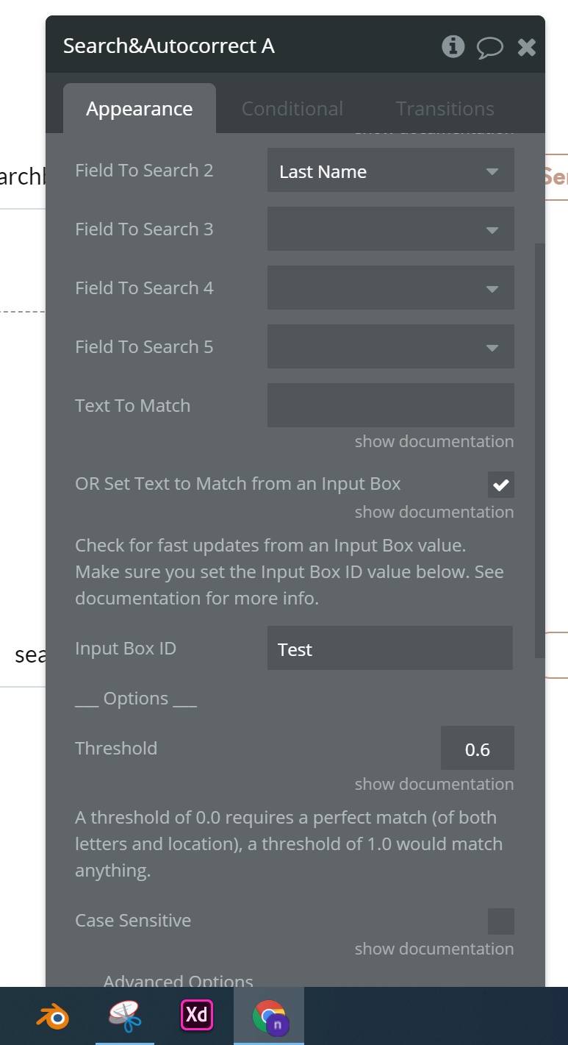
Task: Click the Input Box ID field containing Test
Action: tap(390, 649)
